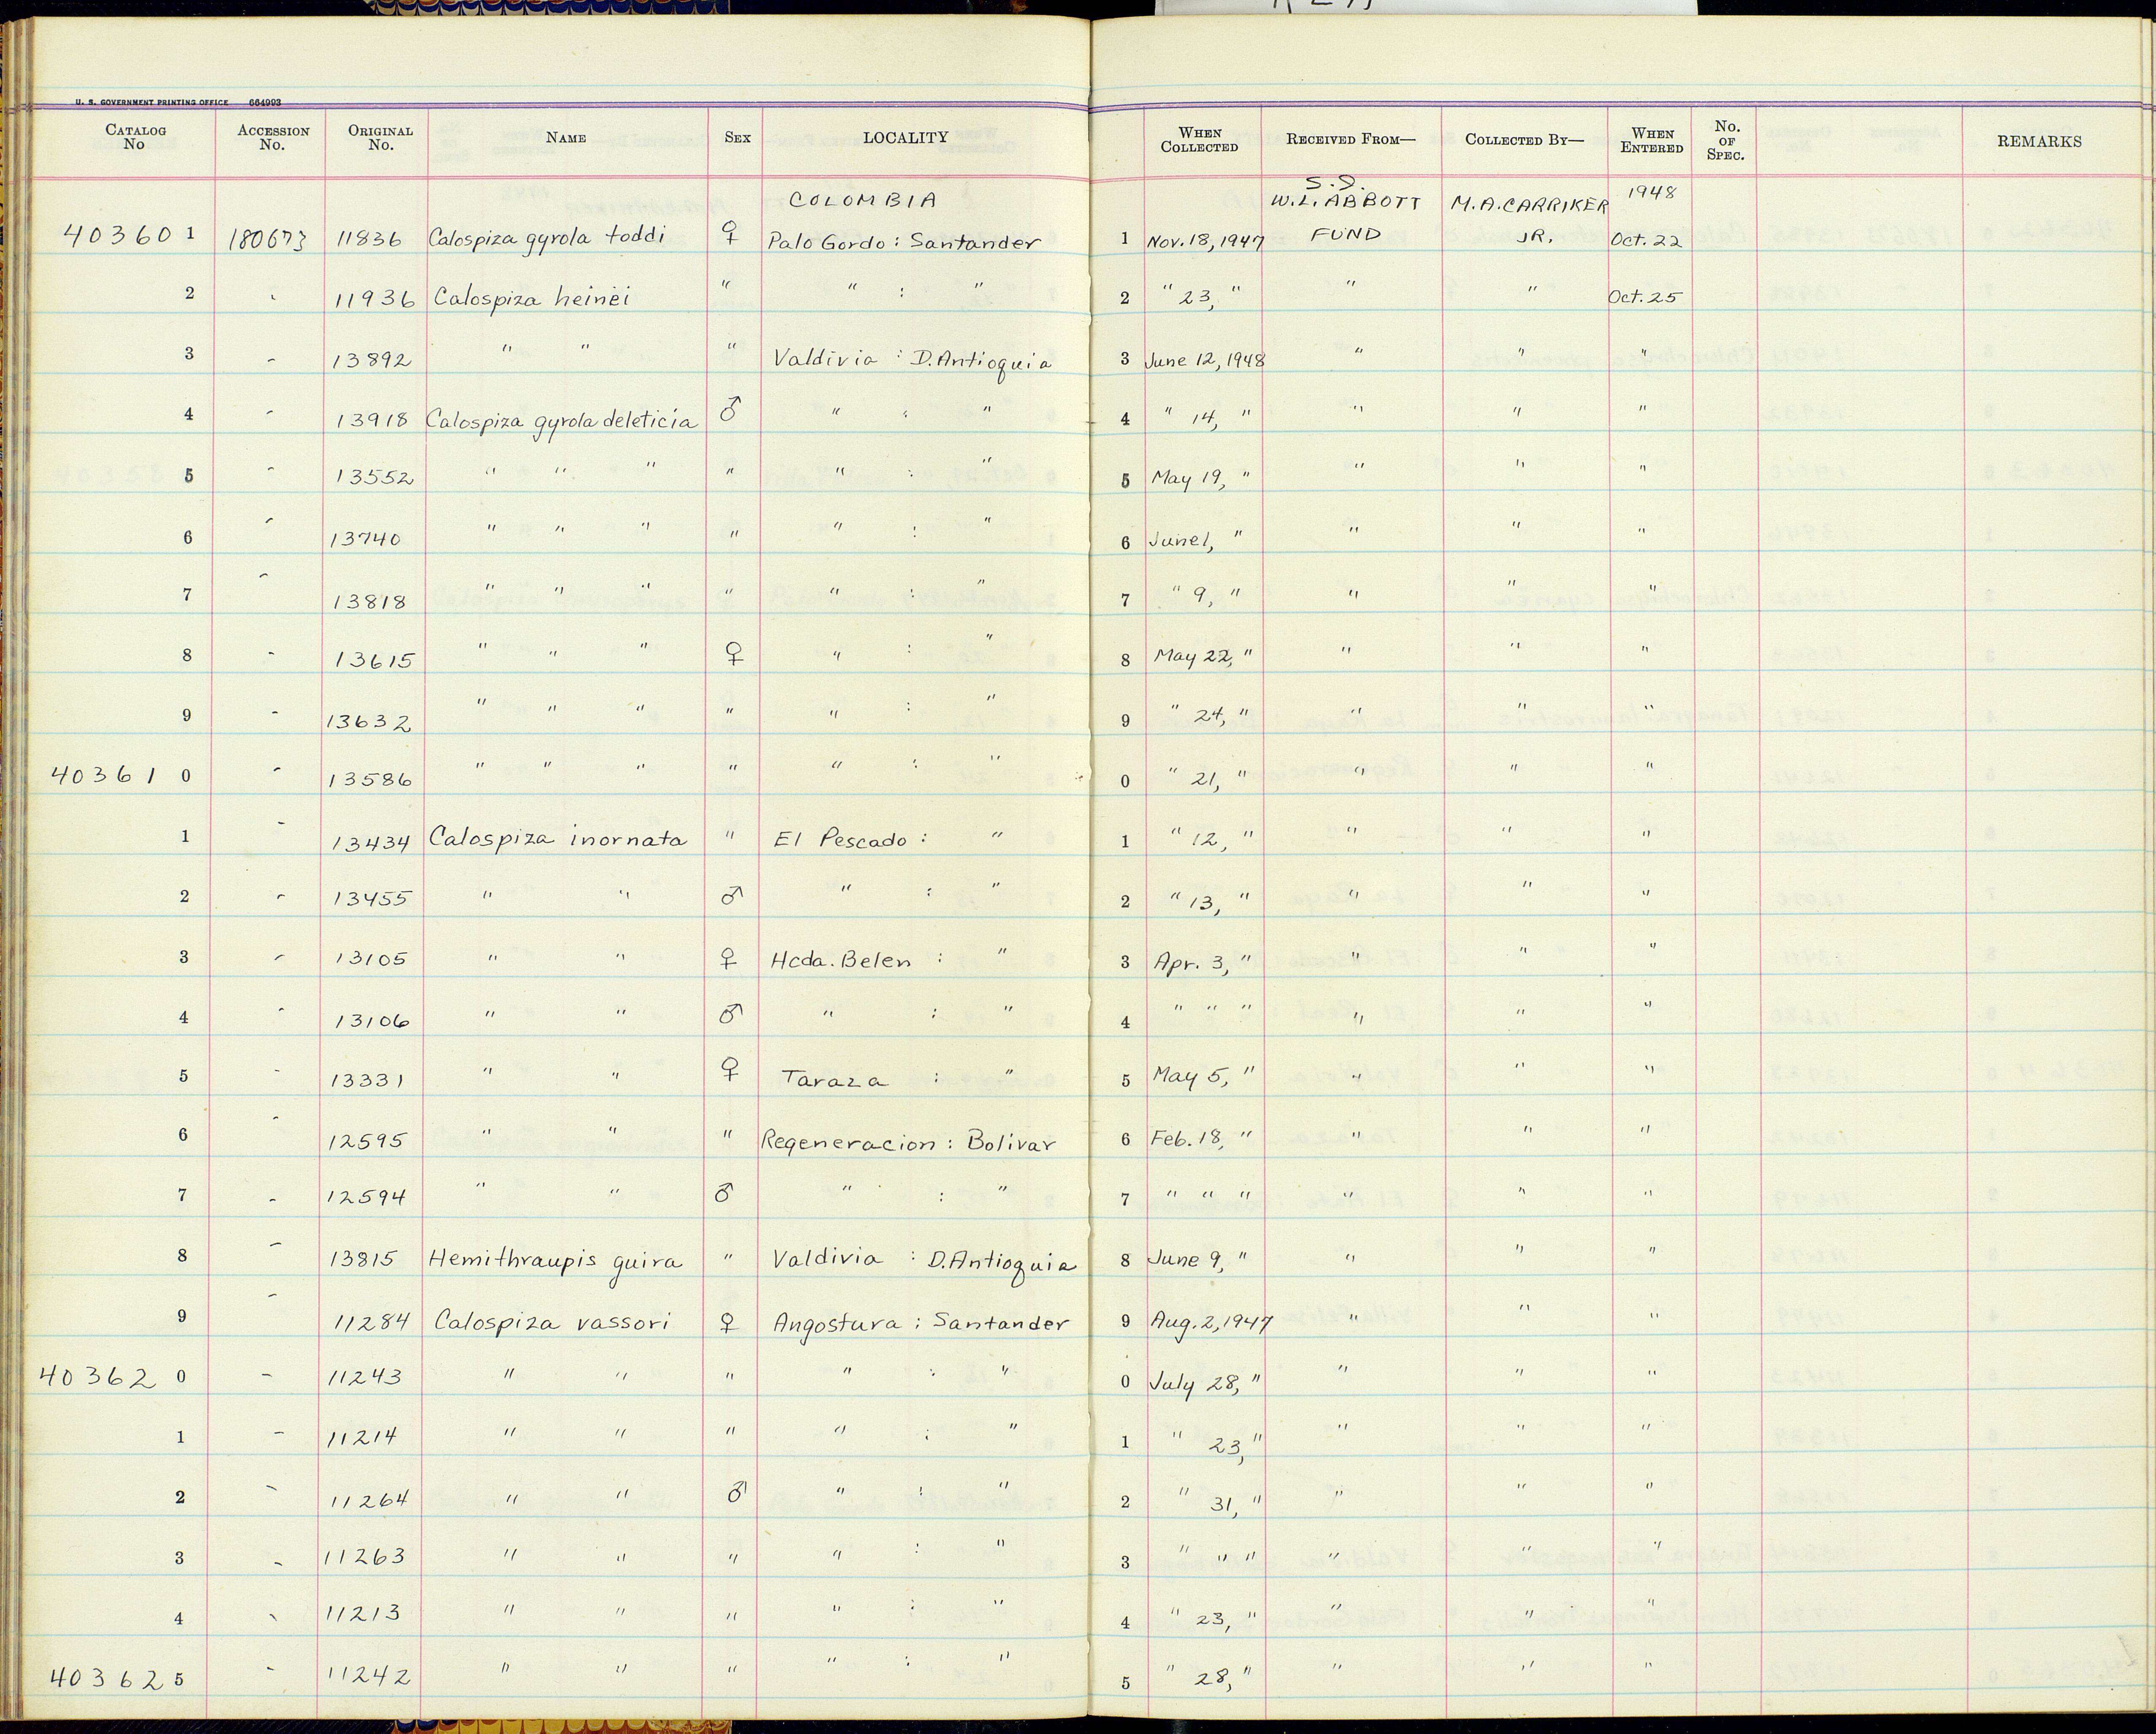
Task: Click the entered date 'Oct. 25'
Action: (x=1645, y=298)
